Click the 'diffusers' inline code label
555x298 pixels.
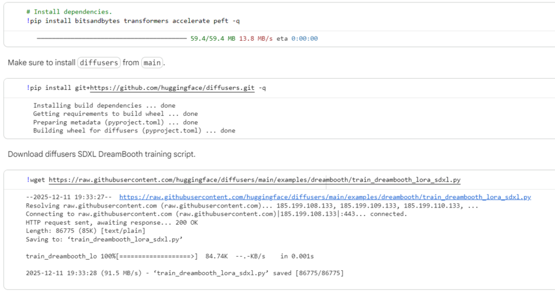tap(99, 63)
